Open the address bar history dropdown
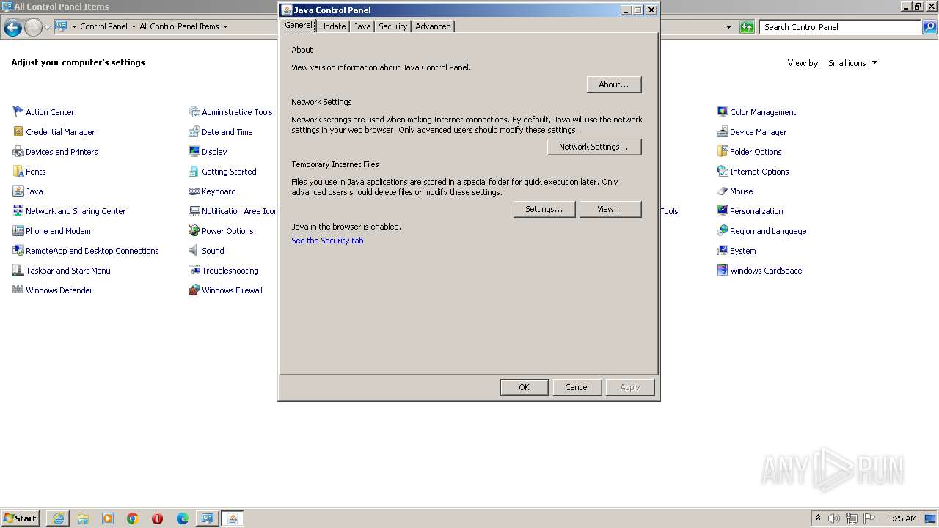This screenshot has width=939, height=528. [x=728, y=27]
